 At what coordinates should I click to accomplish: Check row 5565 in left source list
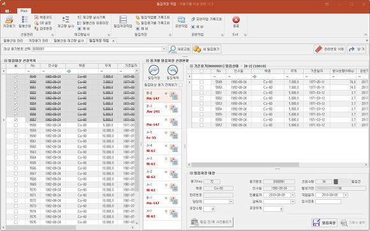[x=16, y=163]
